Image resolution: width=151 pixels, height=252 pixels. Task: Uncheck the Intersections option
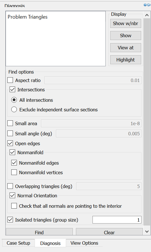click(12, 89)
